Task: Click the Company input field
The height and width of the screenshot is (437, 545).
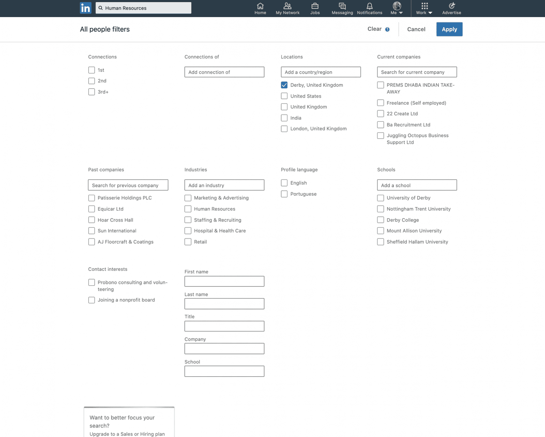Action: click(224, 349)
